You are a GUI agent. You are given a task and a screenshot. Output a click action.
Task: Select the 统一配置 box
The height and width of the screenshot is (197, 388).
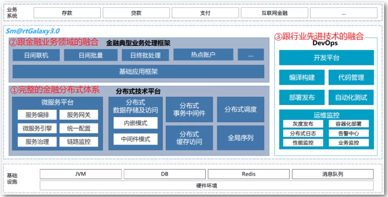(79, 129)
